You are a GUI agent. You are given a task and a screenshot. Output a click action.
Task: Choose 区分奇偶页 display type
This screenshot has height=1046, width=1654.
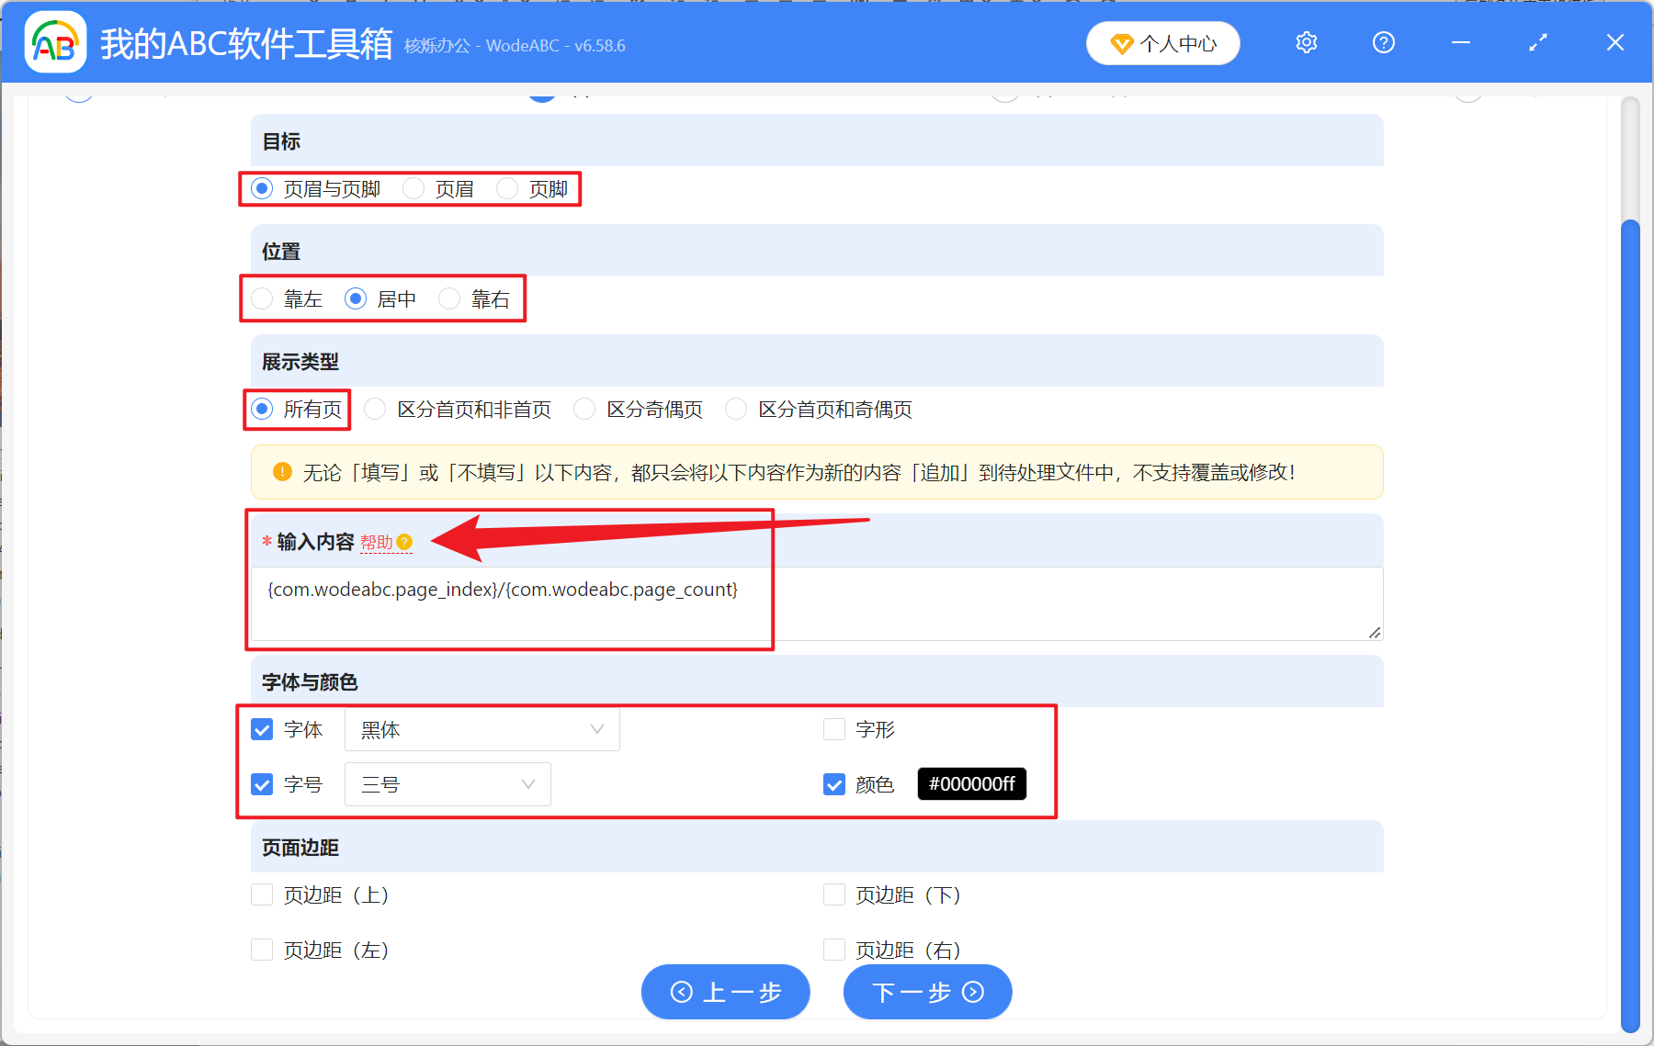tap(584, 409)
